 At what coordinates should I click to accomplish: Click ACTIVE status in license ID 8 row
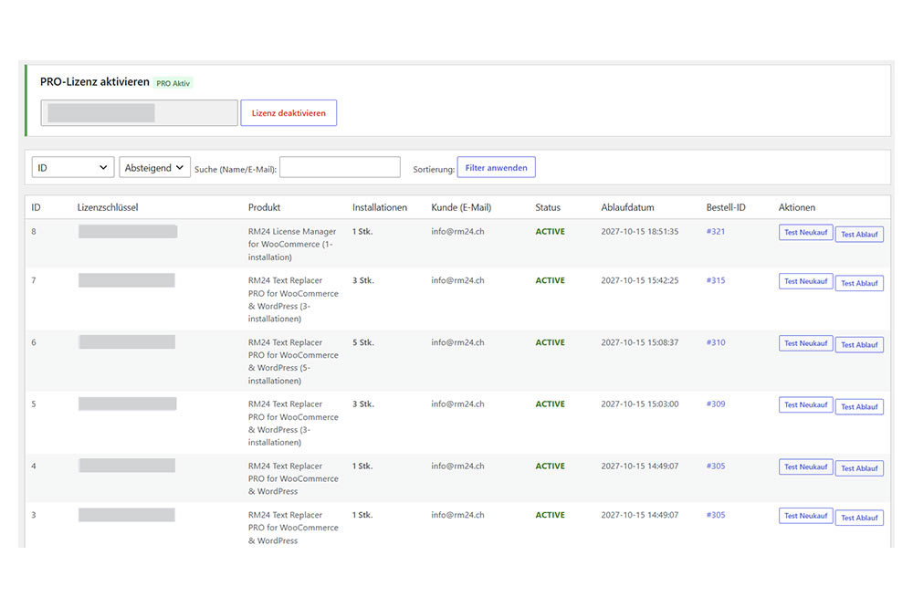pos(551,231)
